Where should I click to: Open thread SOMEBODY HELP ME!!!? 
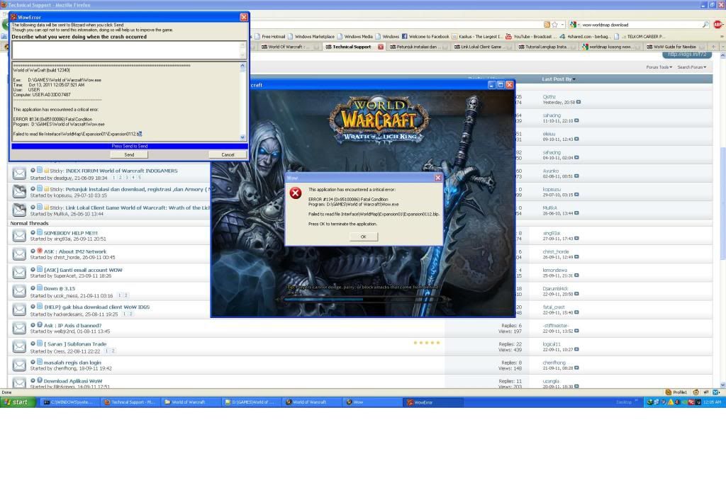(x=70, y=233)
